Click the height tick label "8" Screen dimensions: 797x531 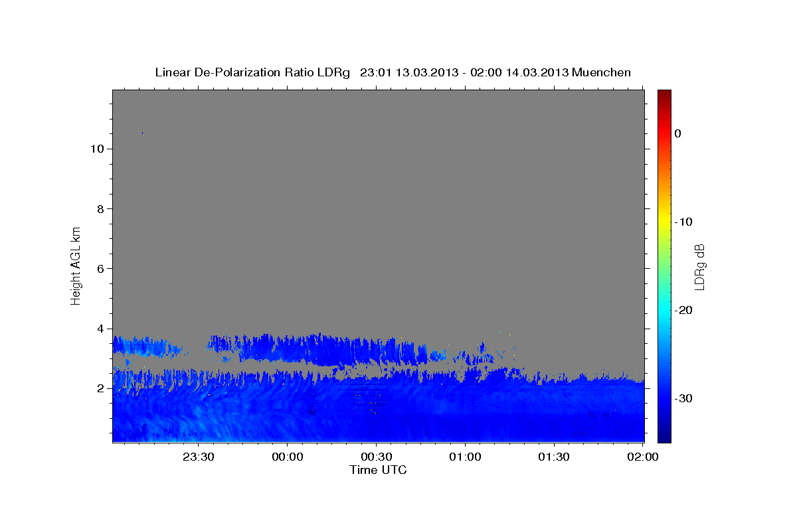coord(100,208)
